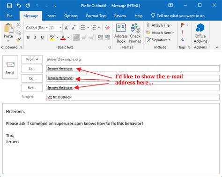Open the Signature menu
This screenshot has width=222, height=177.
pyautogui.click(x=158, y=40)
